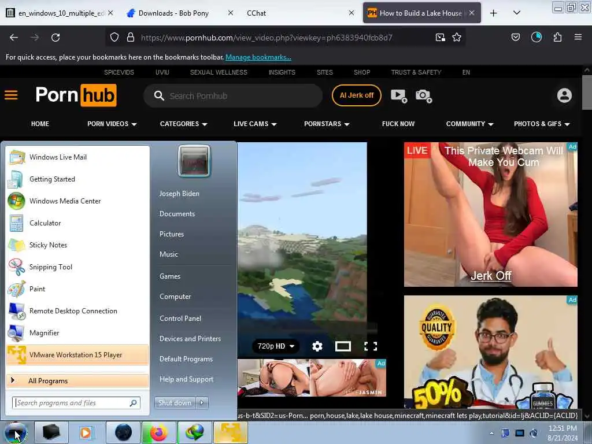The image size is (592, 444).
Task: Launch the Snipping Tool
Action: [77, 267]
